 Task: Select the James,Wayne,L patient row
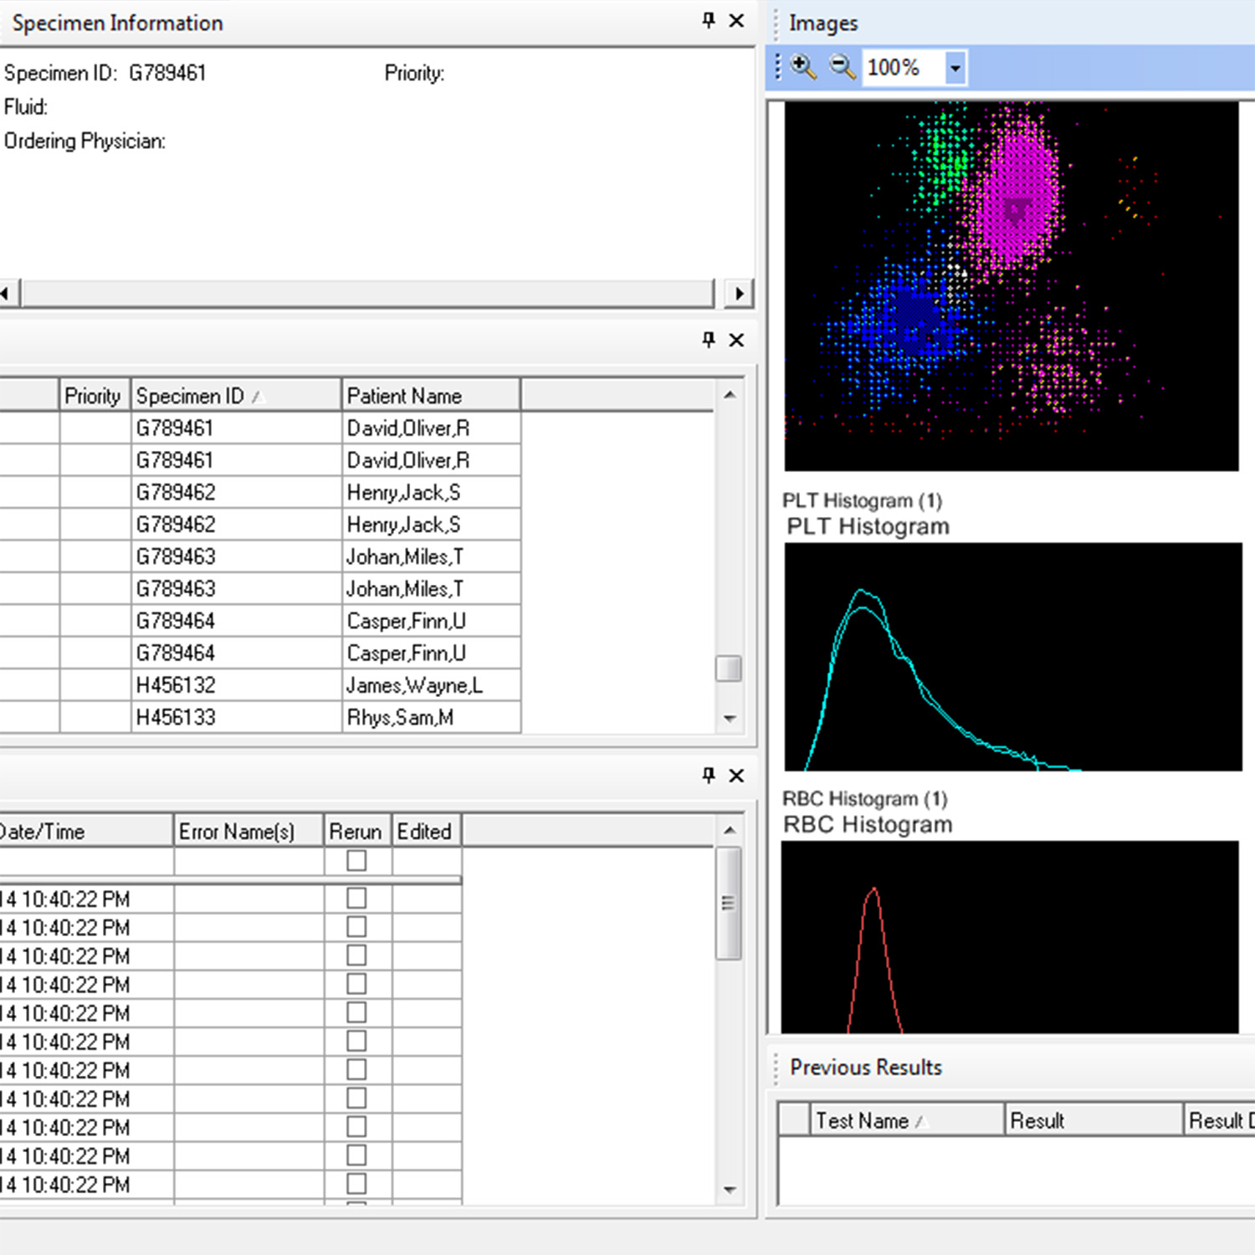point(414,685)
